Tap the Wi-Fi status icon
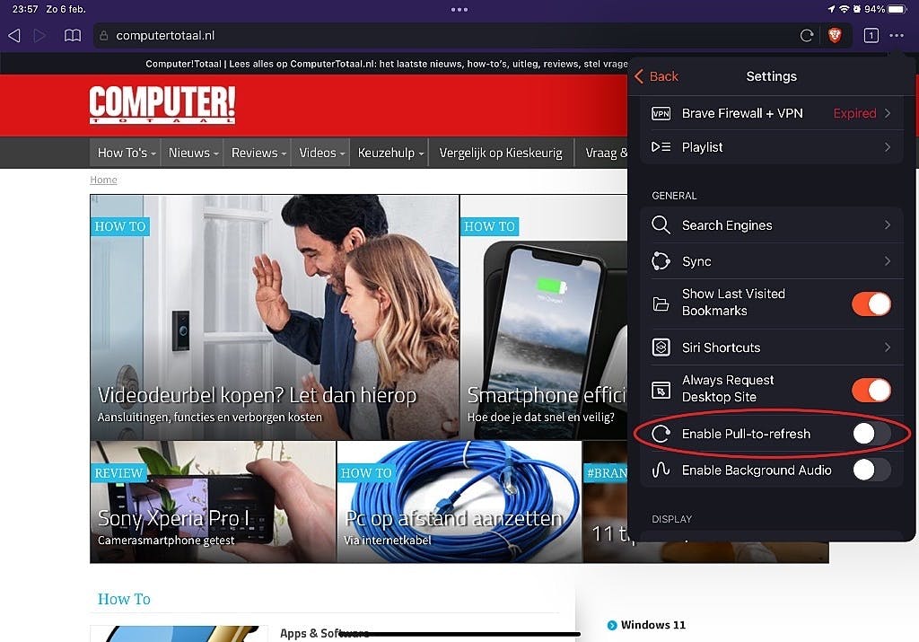This screenshot has width=919, height=642. 844,9
